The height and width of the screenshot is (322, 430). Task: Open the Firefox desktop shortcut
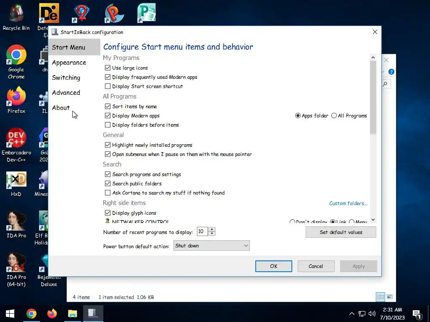click(16, 100)
